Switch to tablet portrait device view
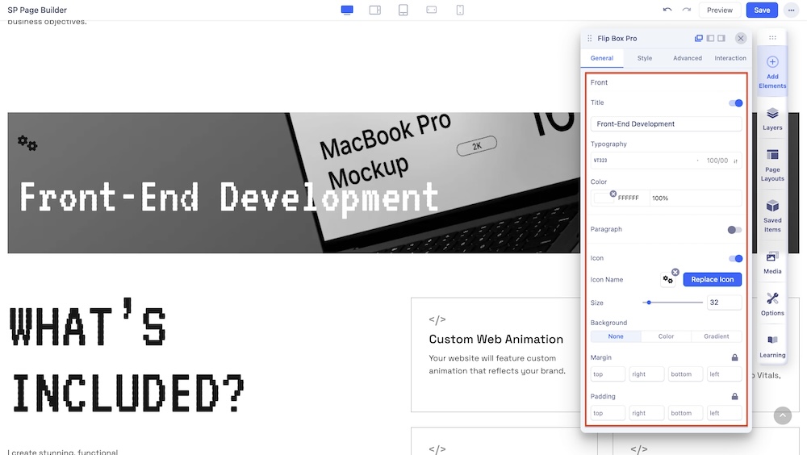This screenshot has width=807, height=455. coord(403,10)
